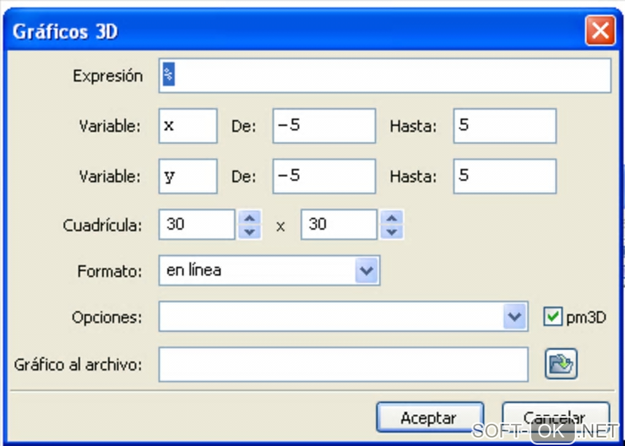
Task: Close the Gráficos 3D dialog
Action: point(600,31)
